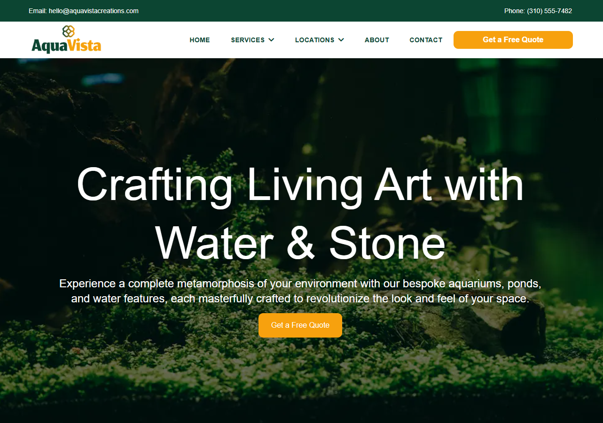
Task: Expand the chevron next to Locations
Action: coord(341,40)
